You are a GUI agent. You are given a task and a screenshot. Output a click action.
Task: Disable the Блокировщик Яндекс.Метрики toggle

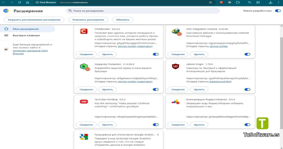pyautogui.click(x=247, y=125)
